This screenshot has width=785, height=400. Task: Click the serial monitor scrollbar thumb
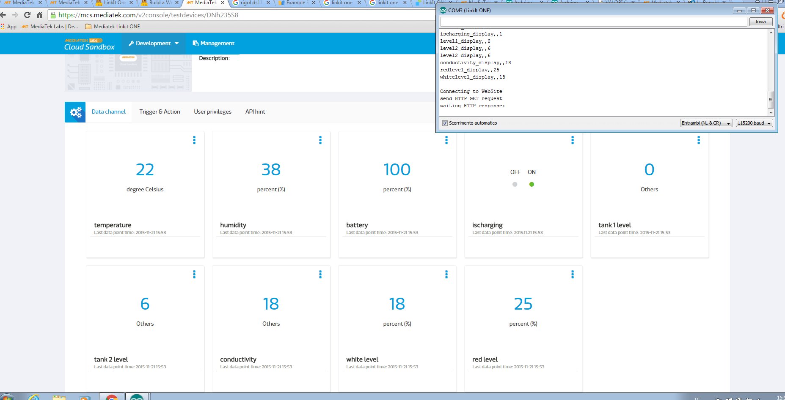pos(771,100)
